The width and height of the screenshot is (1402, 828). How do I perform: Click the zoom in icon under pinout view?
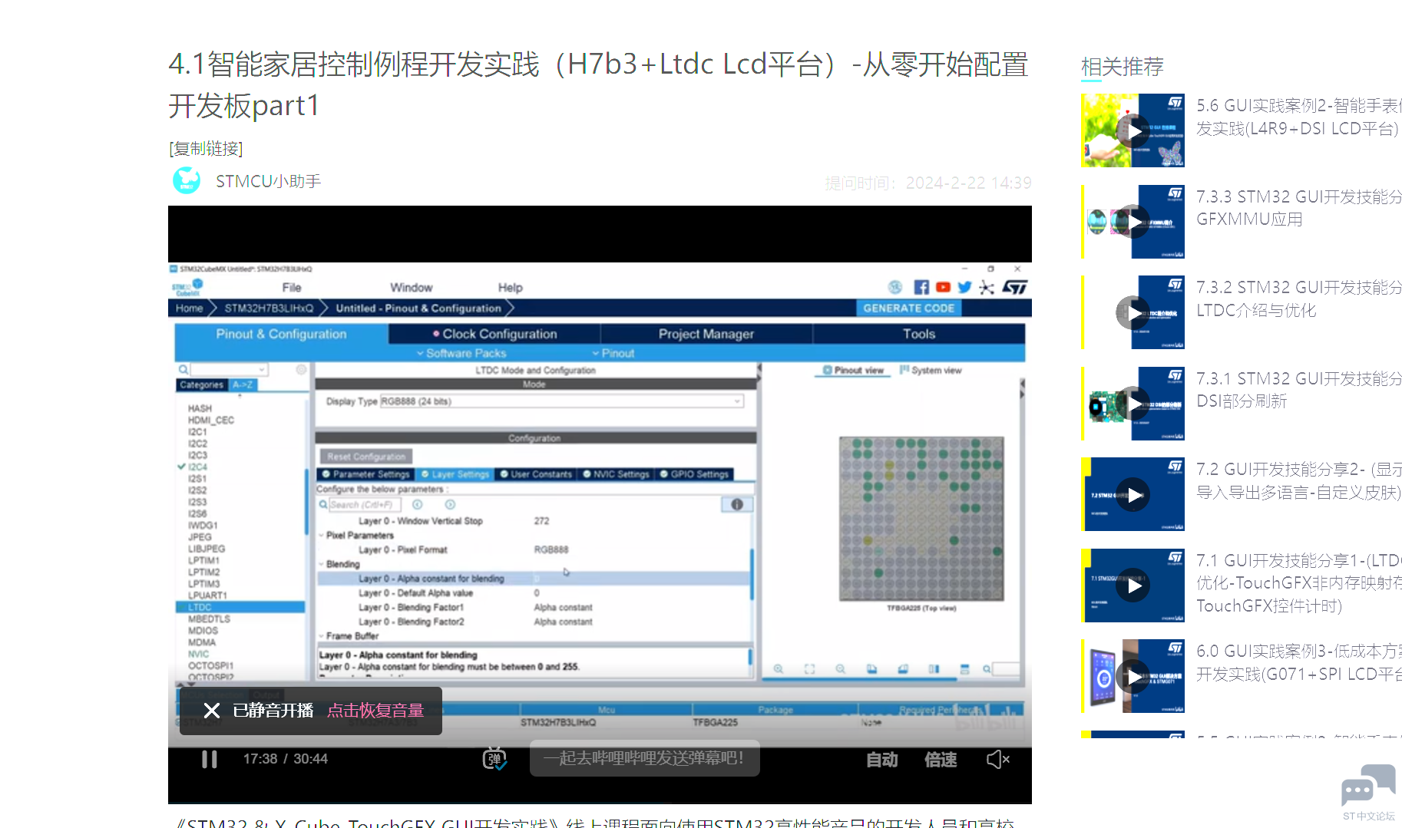coord(779,669)
